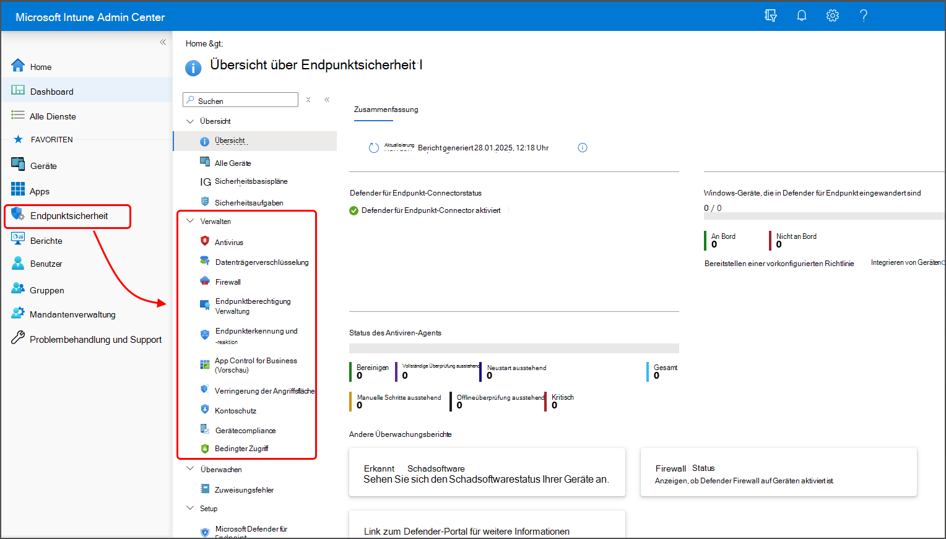
Task: Click the Problembehandlung und Support wrench icon
Action: pos(18,338)
